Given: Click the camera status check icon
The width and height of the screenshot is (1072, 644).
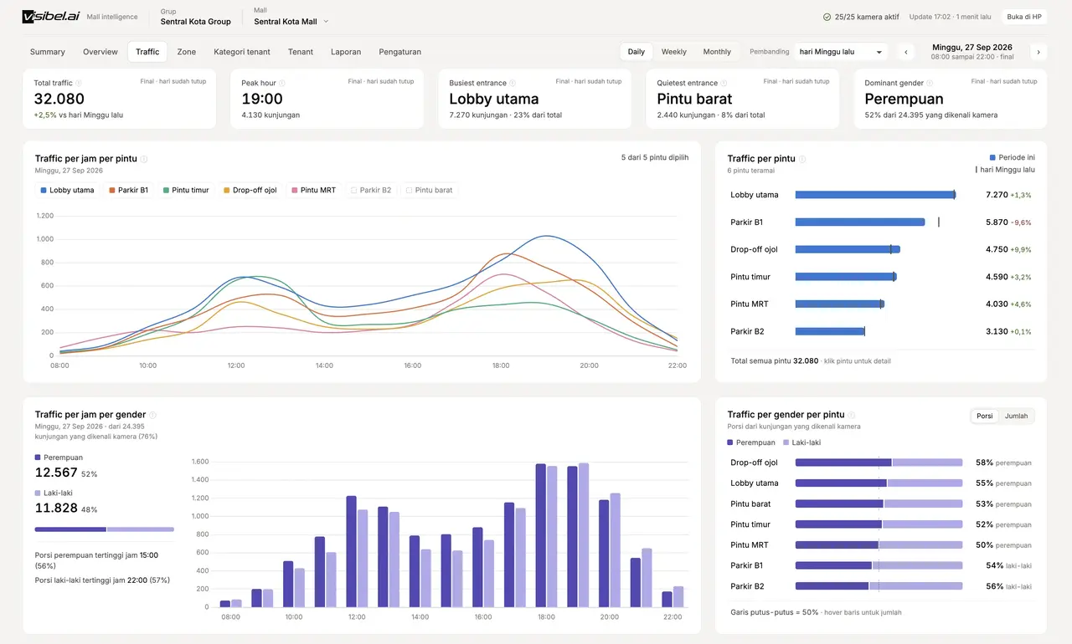Looking at the screenshot, I should click(x=827, y=17).
